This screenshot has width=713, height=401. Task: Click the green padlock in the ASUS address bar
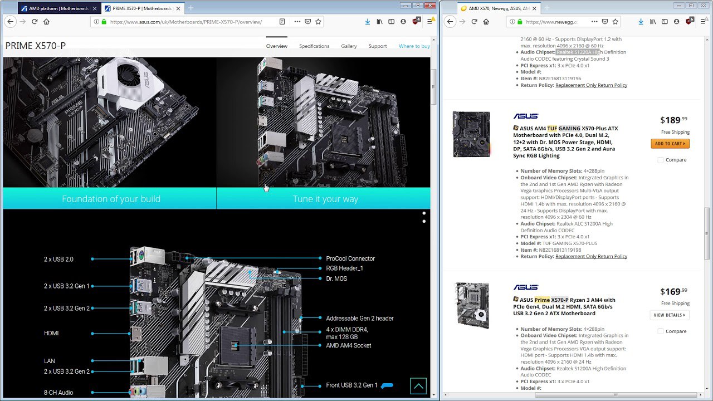104,22
